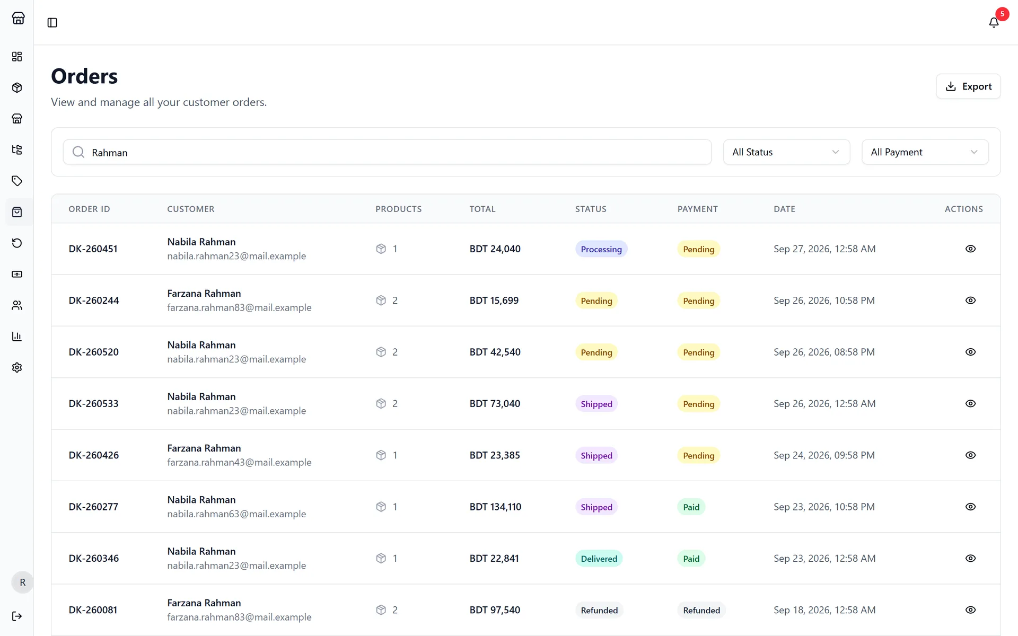Click the Processing status badge

point(601,249)
